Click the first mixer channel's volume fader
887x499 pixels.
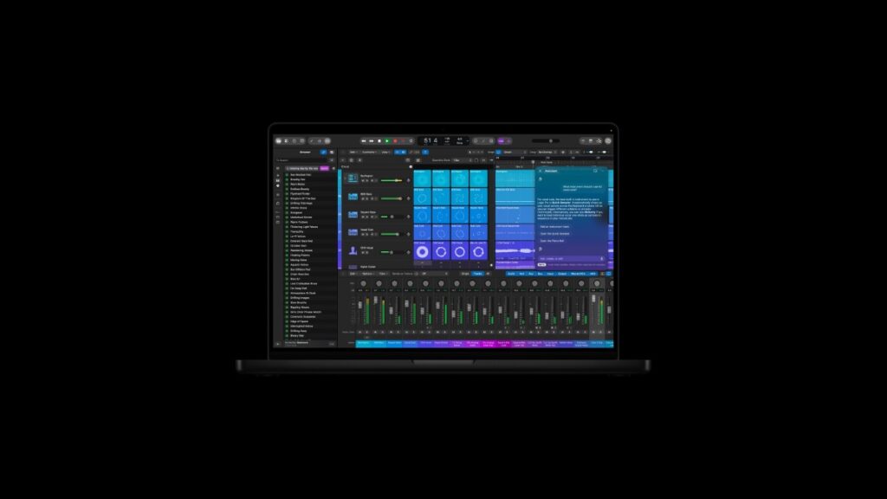tap(360, 305)
